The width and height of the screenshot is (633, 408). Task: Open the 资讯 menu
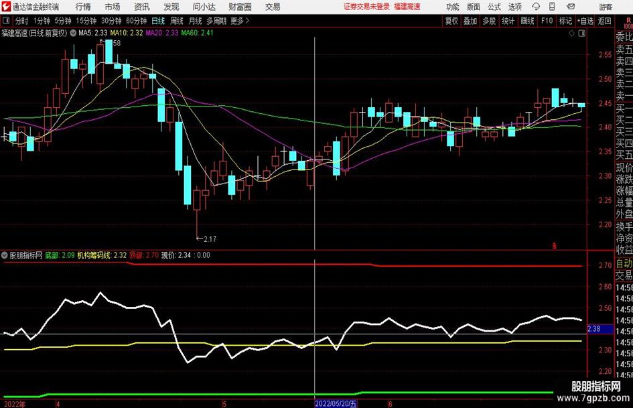tap(142, 7)
